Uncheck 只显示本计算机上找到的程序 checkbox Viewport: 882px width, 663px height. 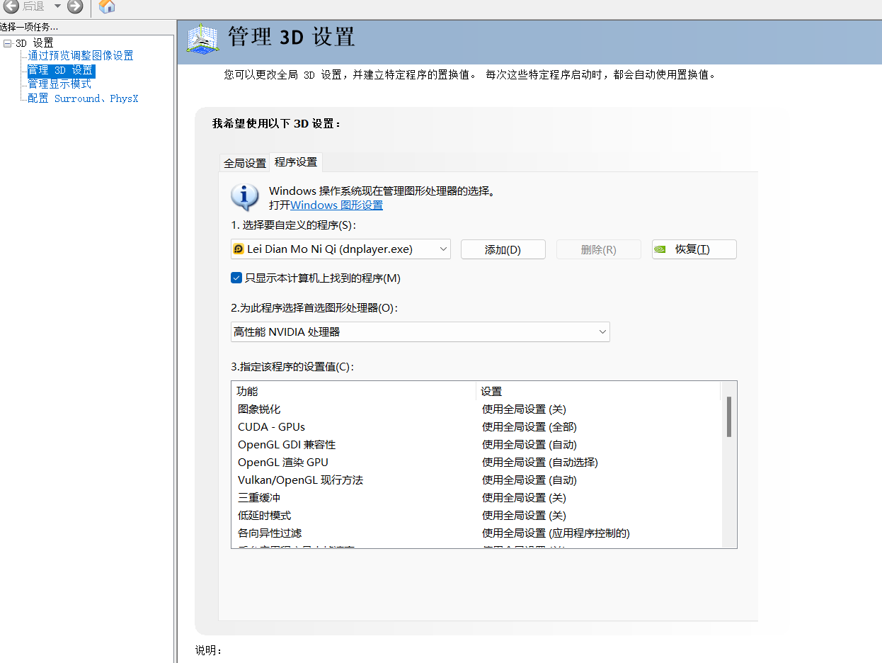(x=237, y=278)
